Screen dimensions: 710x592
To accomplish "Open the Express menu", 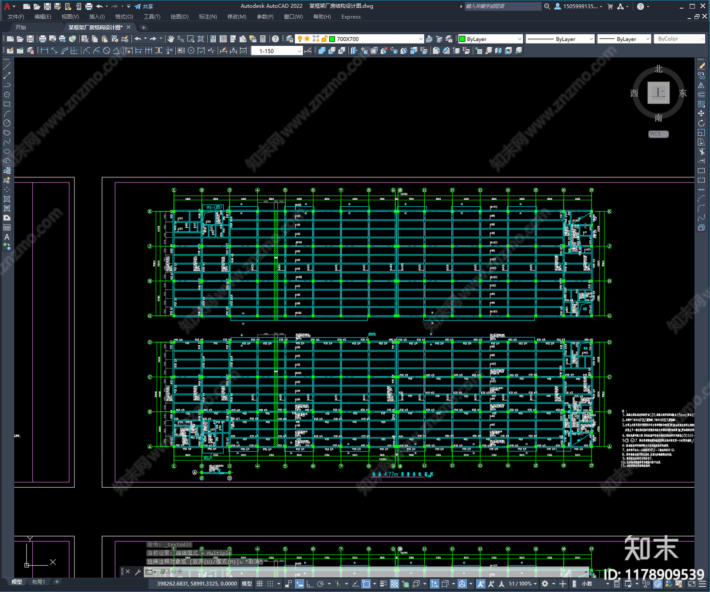I will 351,17.
